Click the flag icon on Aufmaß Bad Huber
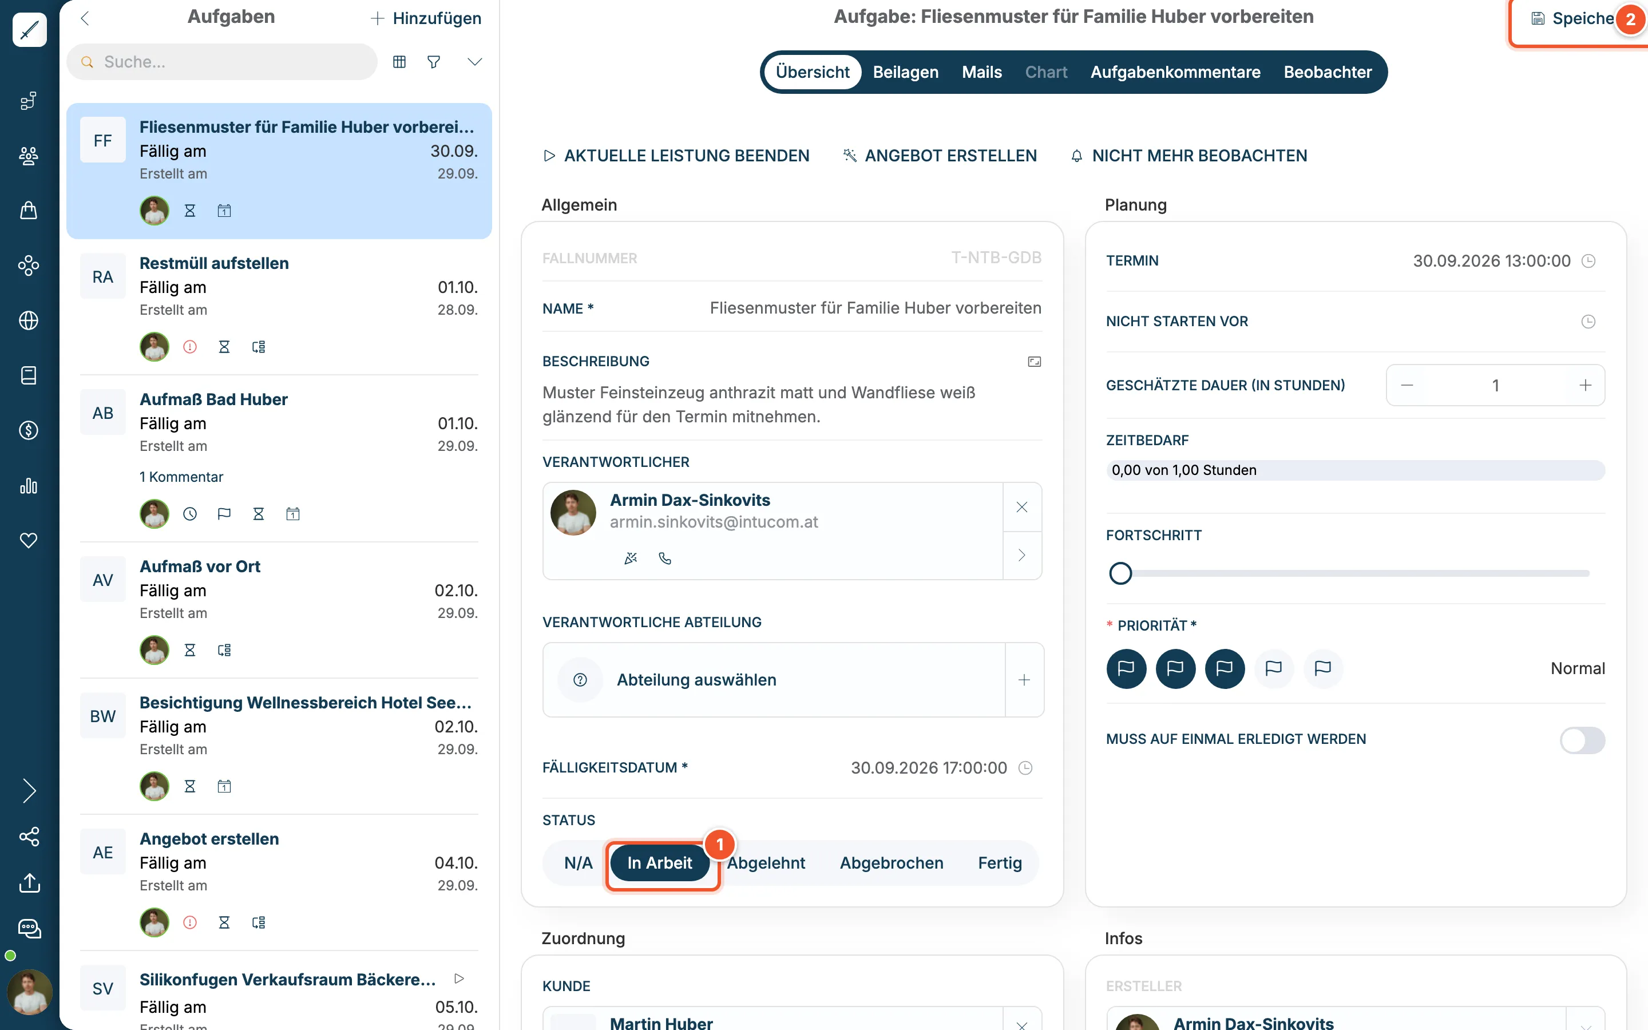 tap(224, 514)
